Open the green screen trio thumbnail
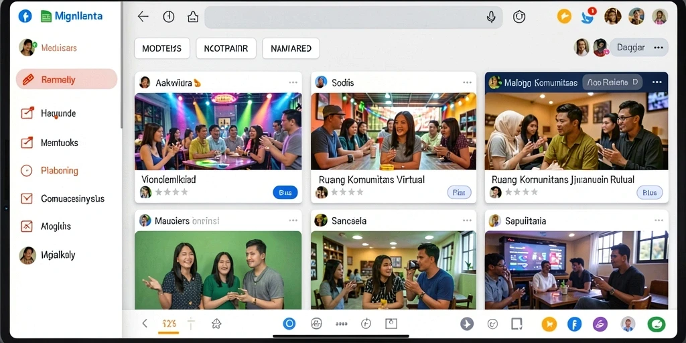Viewport: 686px width, 343px height. tap(218, 270)
